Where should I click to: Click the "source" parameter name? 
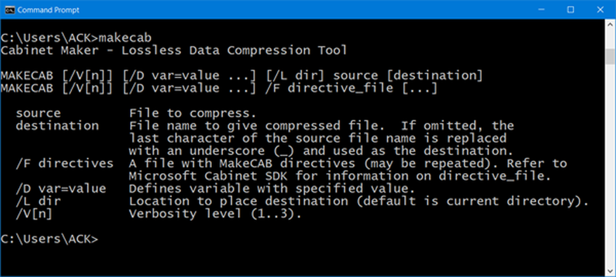click(x=38, y=113)
